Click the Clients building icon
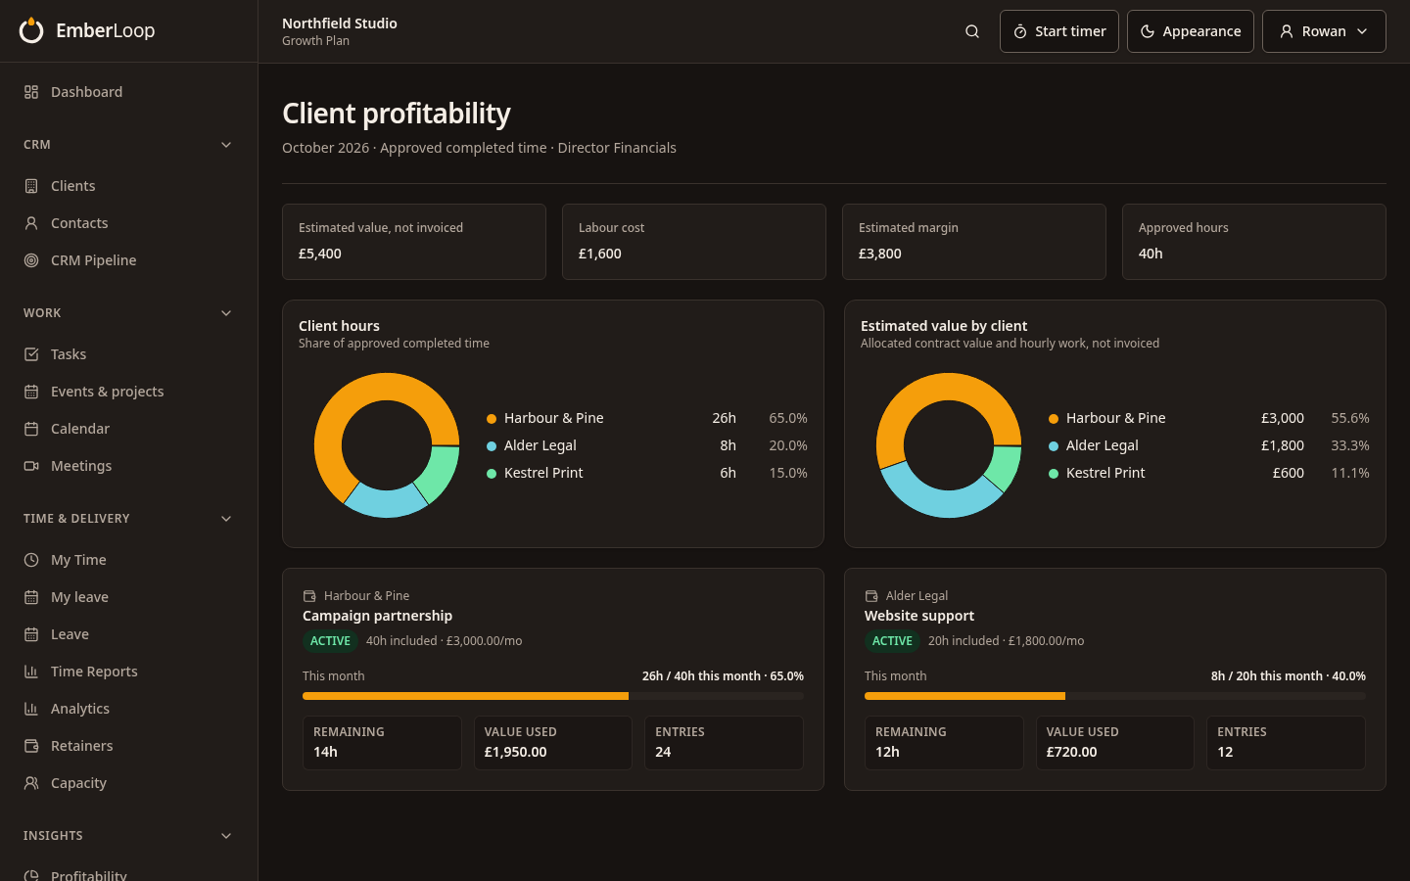The image size is (1410, 881). (x=31, y=186)
